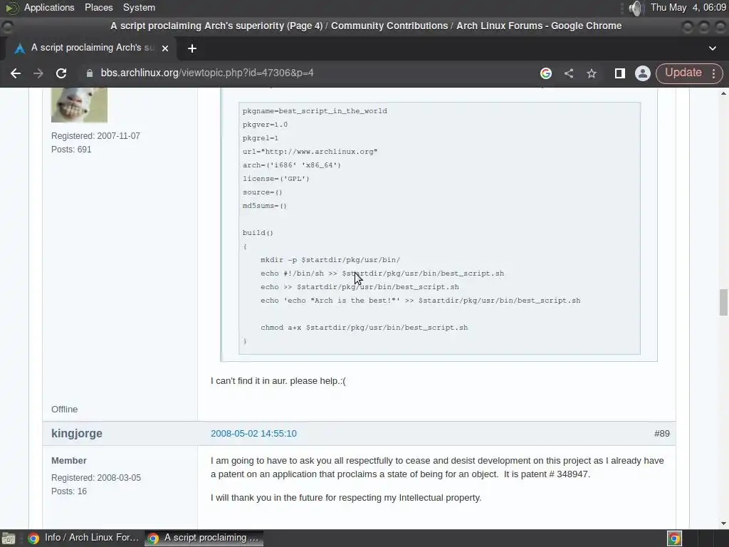Click the url archlinux.org code line
Screen dimensions: 729x547
pos(310,152)
